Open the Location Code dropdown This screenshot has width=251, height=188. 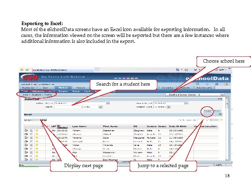[x=168, y=107]
